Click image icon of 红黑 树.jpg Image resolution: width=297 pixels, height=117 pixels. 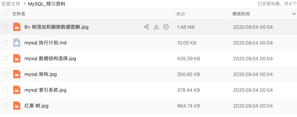pos(17,105)
